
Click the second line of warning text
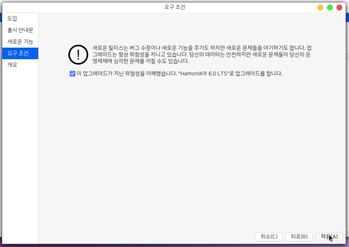click(x=202, y=55)
